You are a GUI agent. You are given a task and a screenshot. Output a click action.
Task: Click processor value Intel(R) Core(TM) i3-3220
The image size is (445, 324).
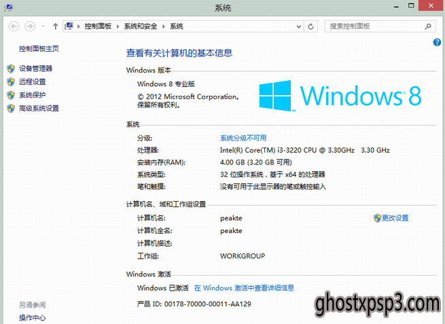click(x=305, y=150)
